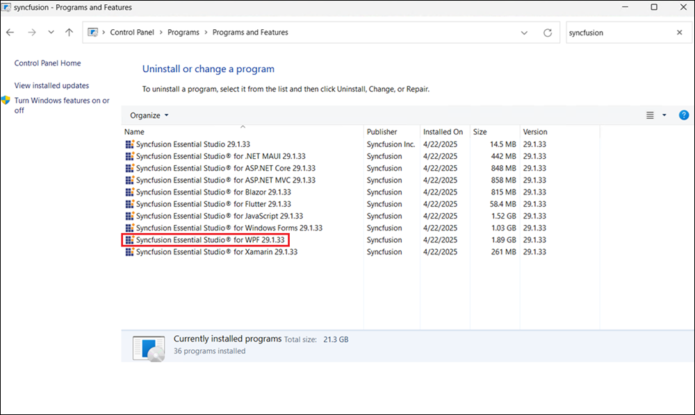Sort by the Version column header
This screenshot has height=415, width=695.
coord(559,132)
